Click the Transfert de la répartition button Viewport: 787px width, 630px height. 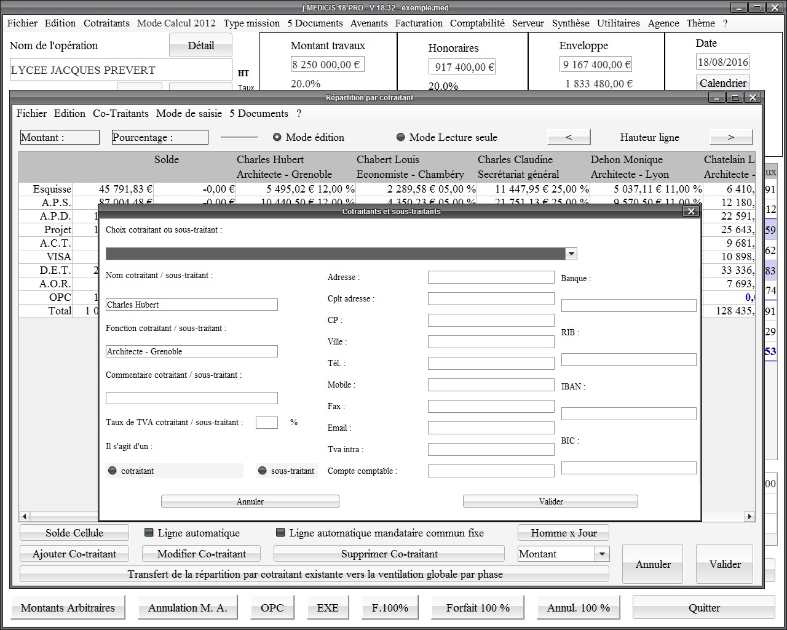(x=315, y=574)
